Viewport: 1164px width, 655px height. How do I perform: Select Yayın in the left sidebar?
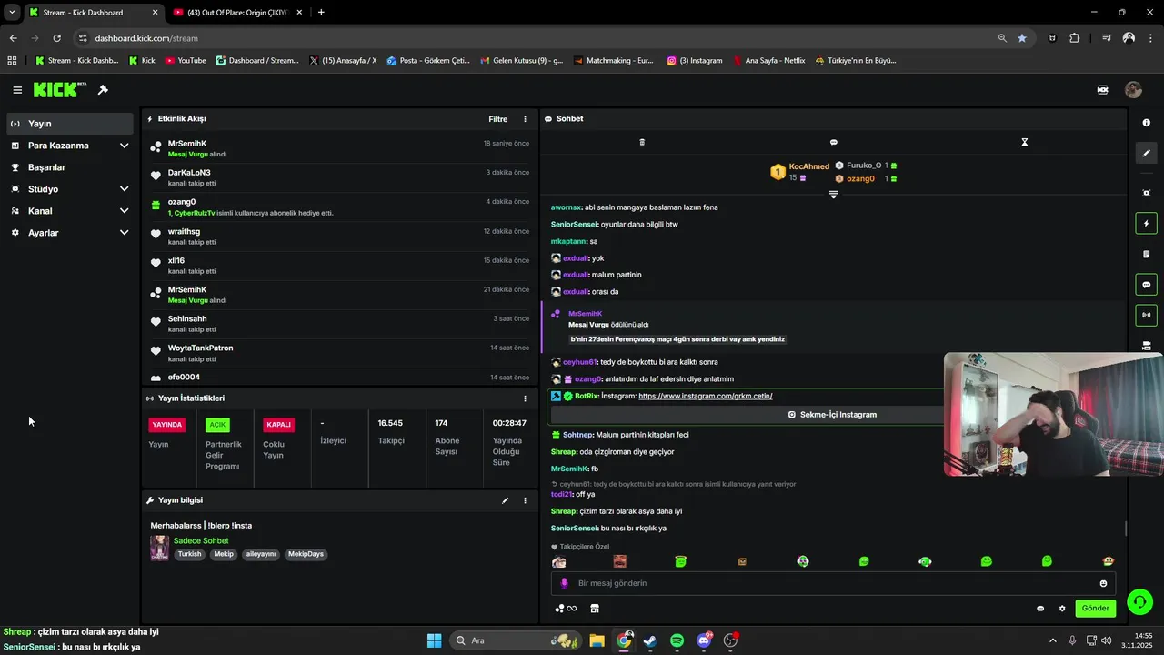pyautogui.click(x=68, y=124)
